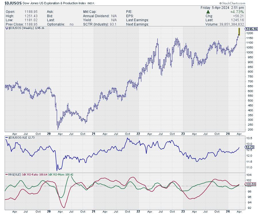Viewport: 258px width, 214px height.
Task: Click the green up-arrow change indicator
Action: click(x=208, y=12)
